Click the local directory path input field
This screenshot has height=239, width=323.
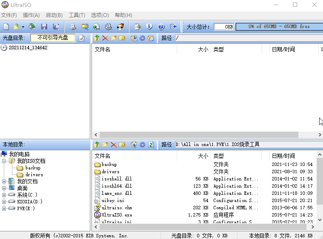249,145
